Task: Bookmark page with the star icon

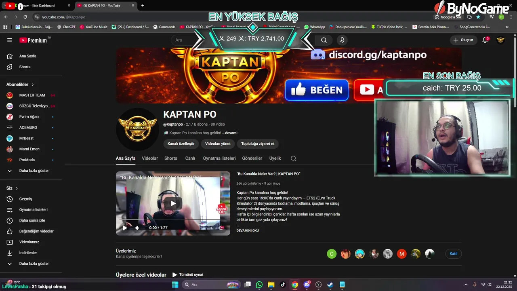Action: (x=478, y=17)
